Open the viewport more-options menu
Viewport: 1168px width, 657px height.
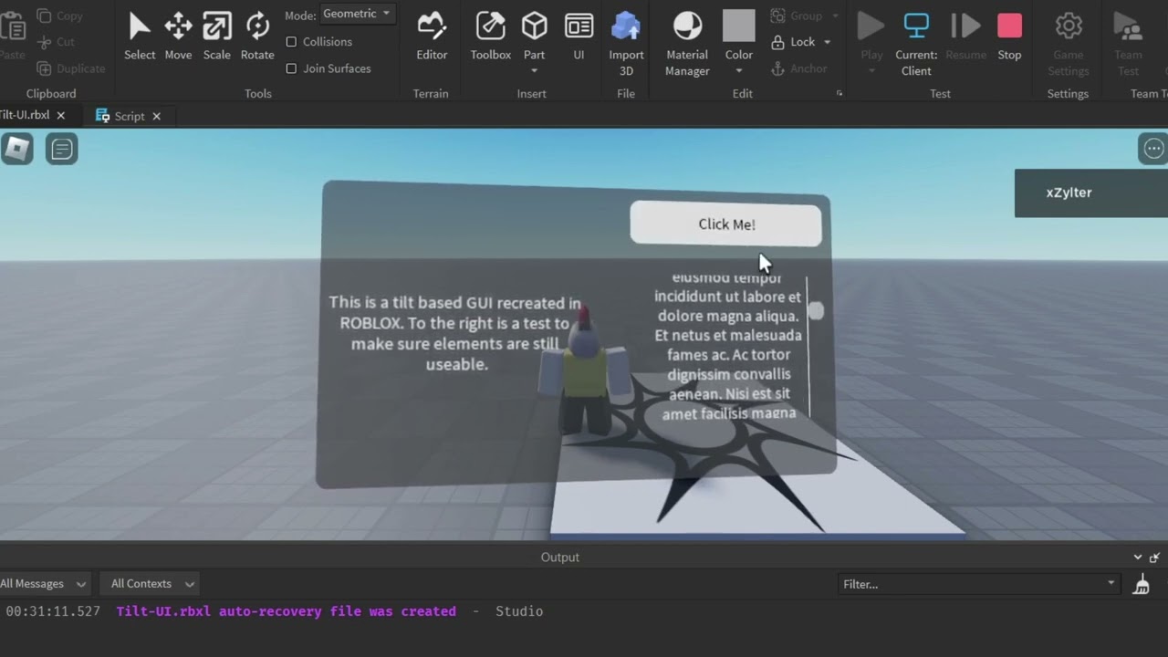[1154, 149]
